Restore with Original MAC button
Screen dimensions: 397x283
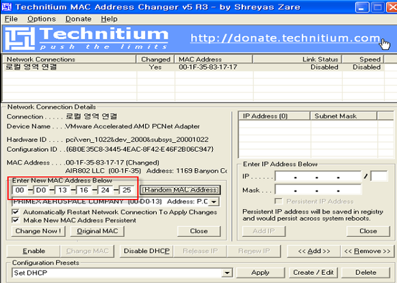(x=97, y=231)
